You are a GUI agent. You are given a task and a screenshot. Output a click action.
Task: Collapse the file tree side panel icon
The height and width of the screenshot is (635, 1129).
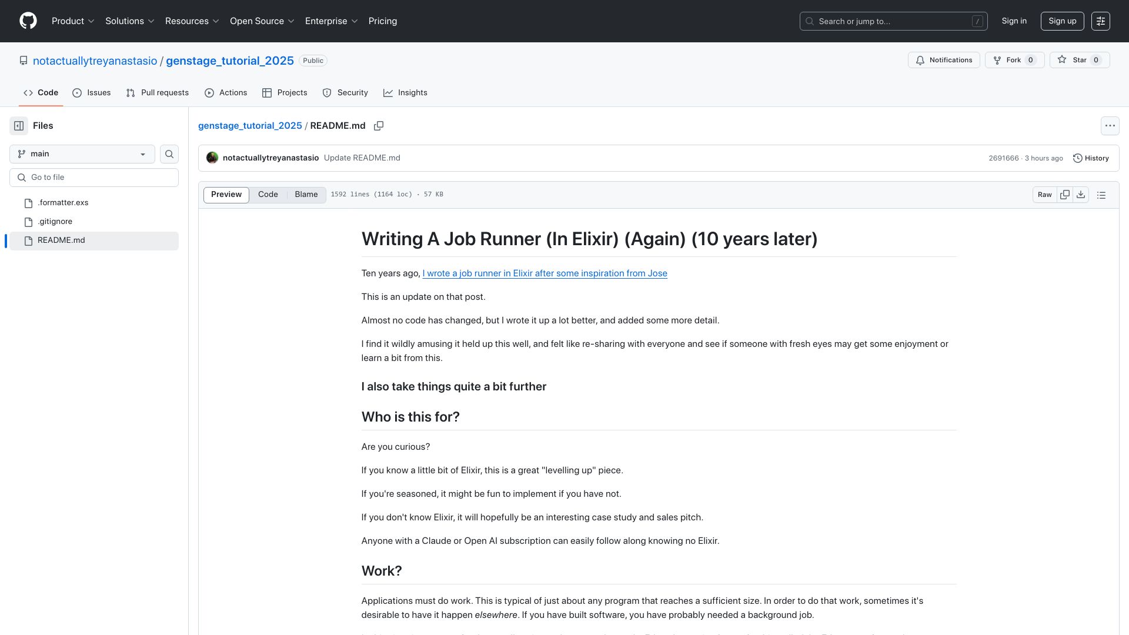tap(19, 126)
